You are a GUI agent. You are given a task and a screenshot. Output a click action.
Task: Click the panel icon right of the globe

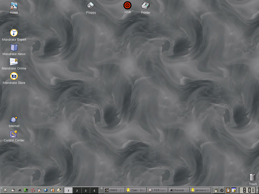(x=52, y=190)
